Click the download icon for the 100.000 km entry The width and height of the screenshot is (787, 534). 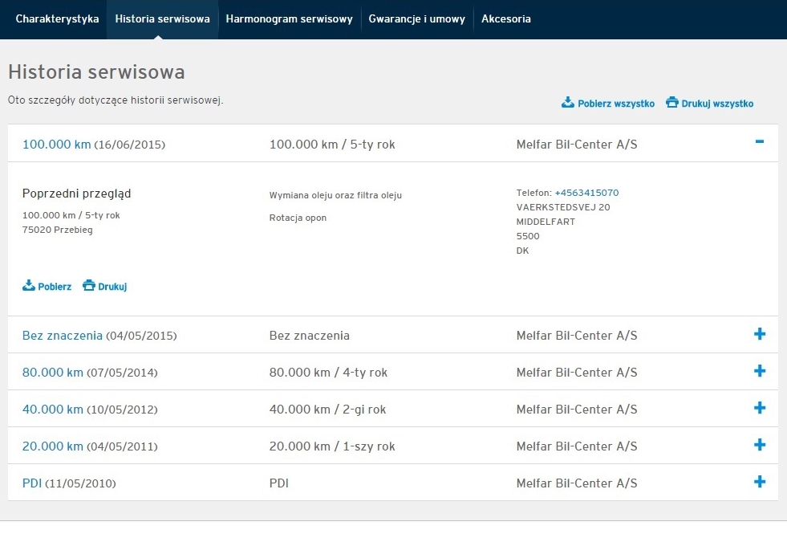pyautogui.click(x=29, y=286)
